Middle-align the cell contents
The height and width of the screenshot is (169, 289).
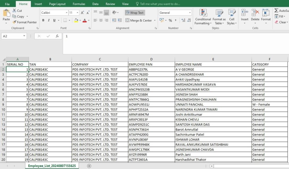coord(101,12)
